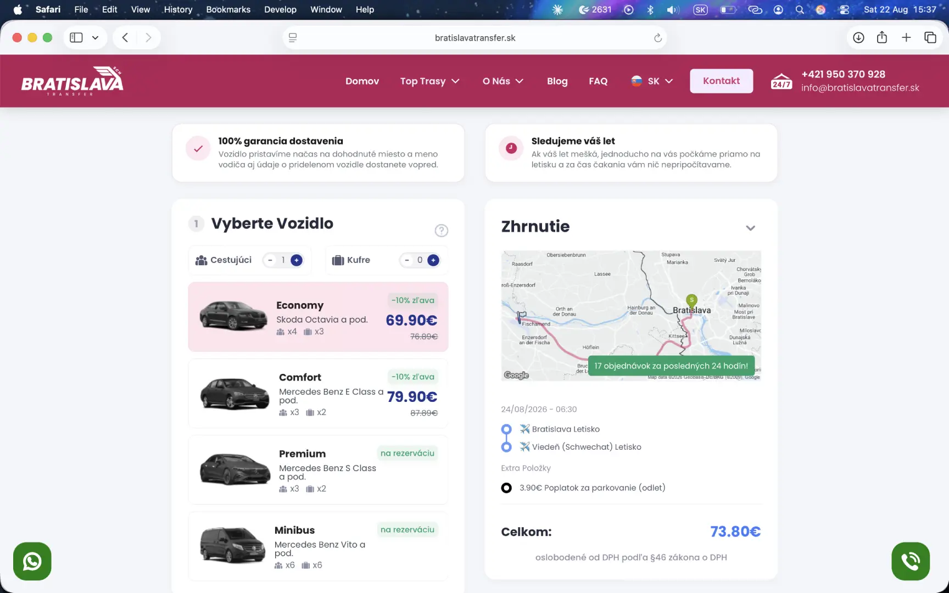Open the FAQ nav item
Screen dimensions: 949x593
(x=598, y=81)
